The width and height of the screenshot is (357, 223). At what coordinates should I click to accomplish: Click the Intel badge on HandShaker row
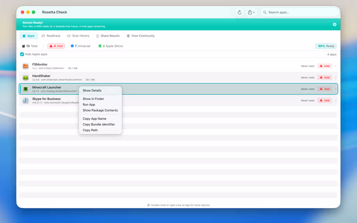(x=325, y=77)
